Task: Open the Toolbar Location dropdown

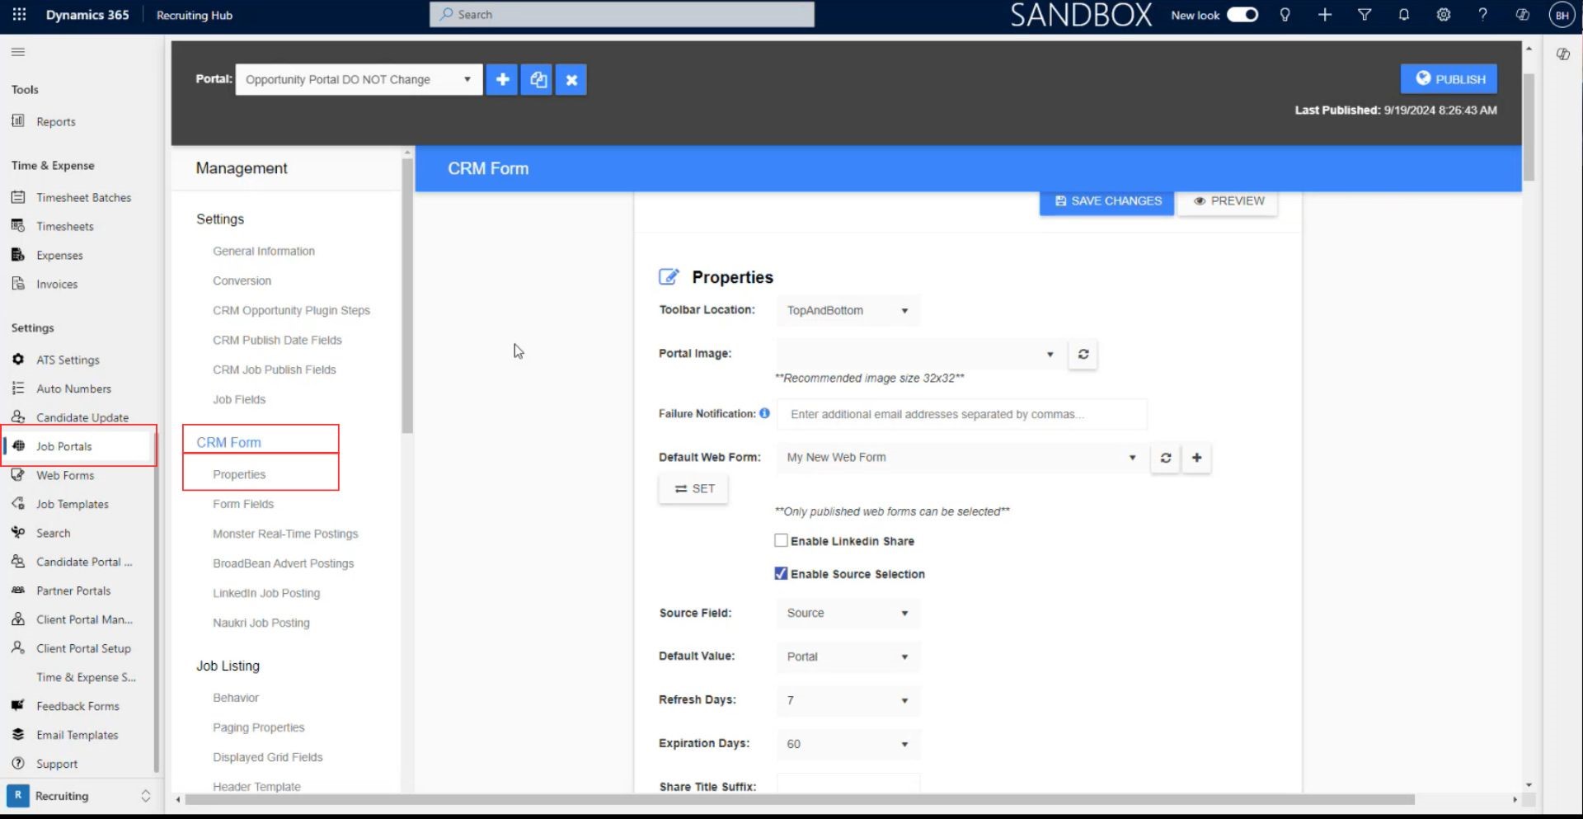Action: 848,311
